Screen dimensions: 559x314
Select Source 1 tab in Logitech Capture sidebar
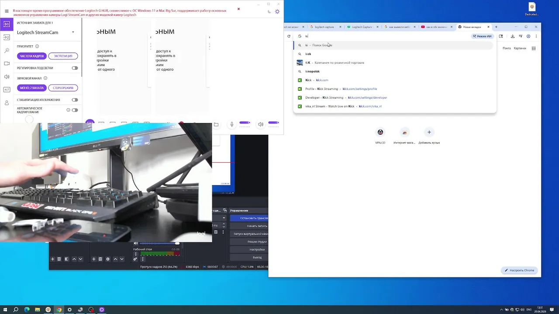click(x=7, y=24)
